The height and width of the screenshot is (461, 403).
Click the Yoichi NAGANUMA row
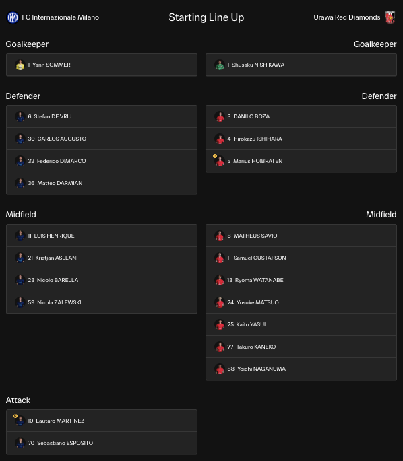(x=301, y=369)
